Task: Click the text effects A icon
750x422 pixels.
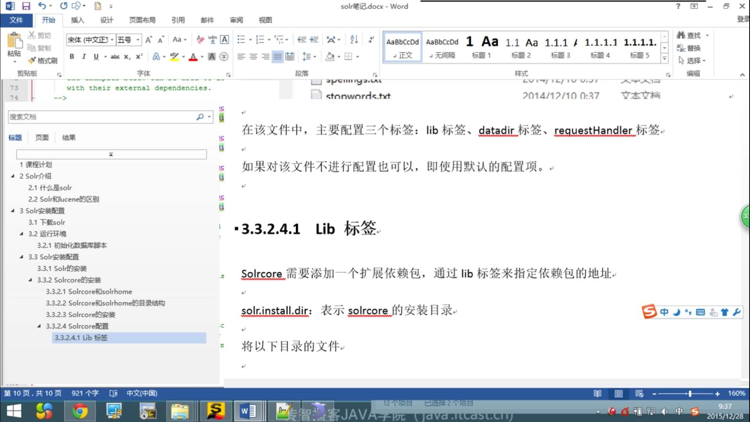Action: click(156, 57)
